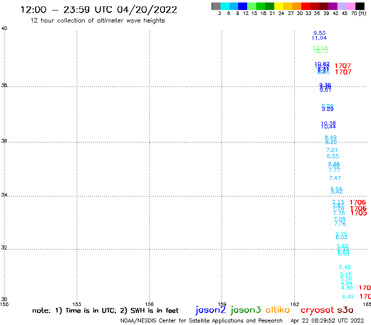This screenshot has height=325, width=371.
Task: Click the wave height value 5.59
Action: click(346, 279)
